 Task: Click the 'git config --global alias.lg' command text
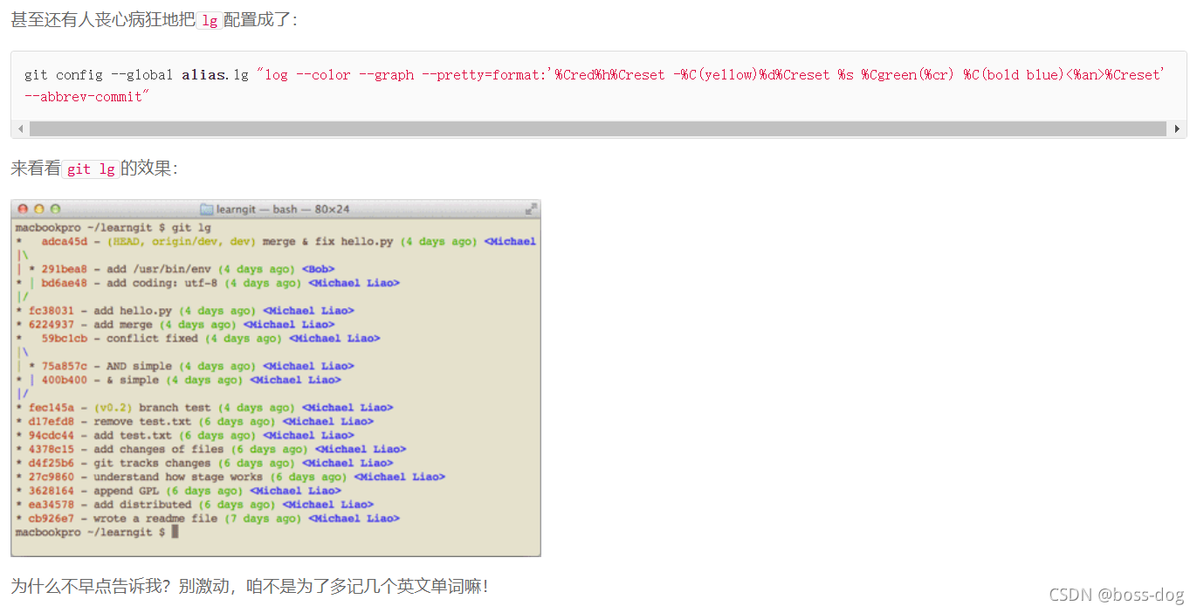(137, 75)
